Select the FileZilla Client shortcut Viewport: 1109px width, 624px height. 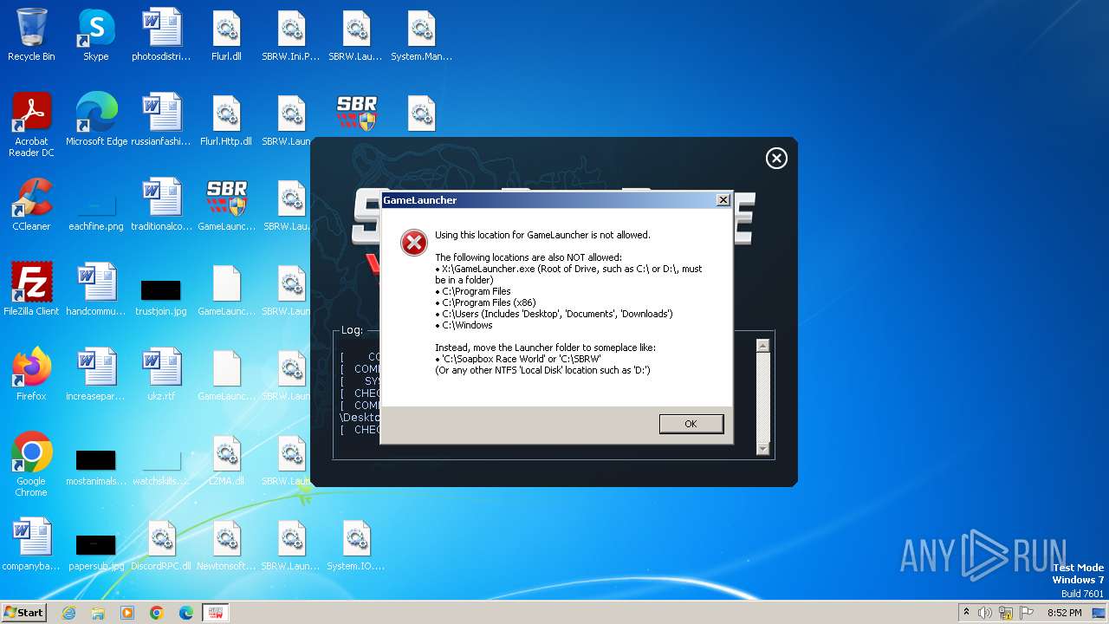click(31, 289)
